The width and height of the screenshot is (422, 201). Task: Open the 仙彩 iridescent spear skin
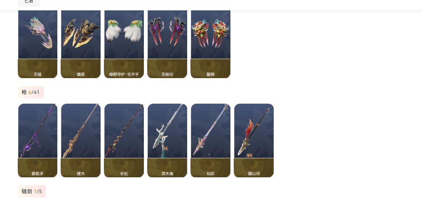pos(210,140)
